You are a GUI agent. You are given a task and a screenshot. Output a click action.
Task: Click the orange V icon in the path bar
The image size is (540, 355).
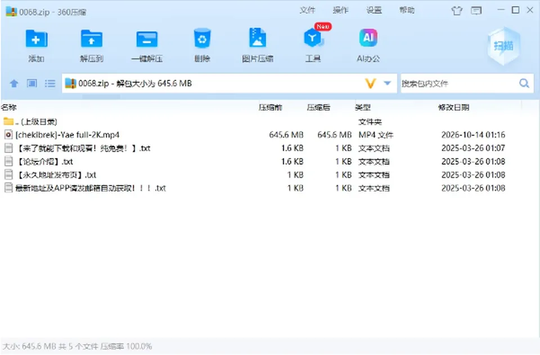[370, 83]
